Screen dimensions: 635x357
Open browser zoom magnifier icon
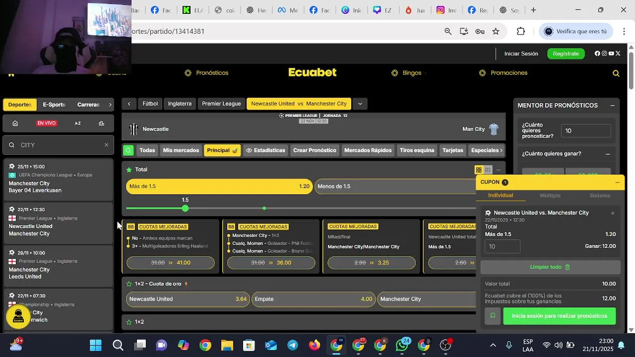(448, 31)
